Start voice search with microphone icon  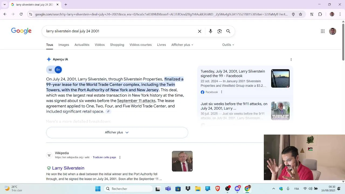point(211,31)
